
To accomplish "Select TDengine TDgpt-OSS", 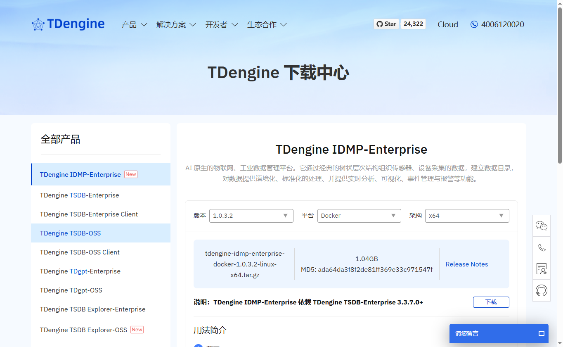I will coord(101,290).
